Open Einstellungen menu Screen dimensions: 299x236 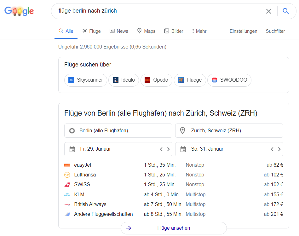pyautogui.click(x=243, y=31)
